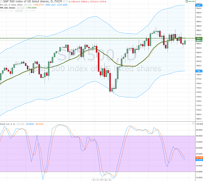Click the MA value 1796.6050 in green
The height and width of the screenshot is (181, 203).
point(31,8)
